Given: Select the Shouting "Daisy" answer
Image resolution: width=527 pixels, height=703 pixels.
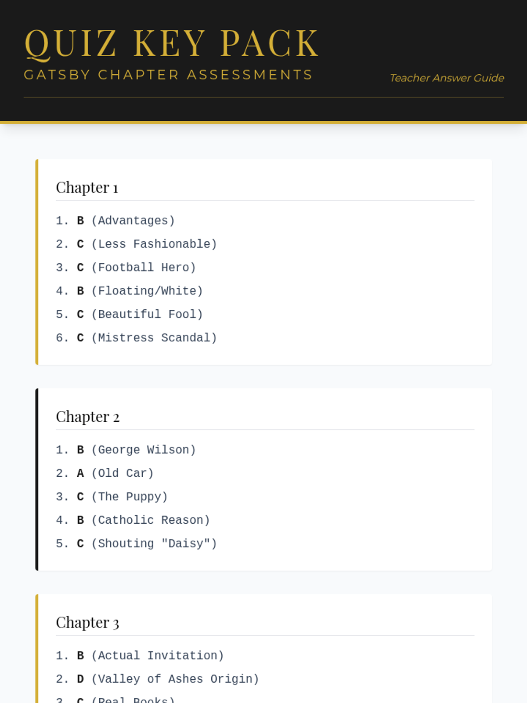Looking at the screenshot, I should tap(137, 544).
